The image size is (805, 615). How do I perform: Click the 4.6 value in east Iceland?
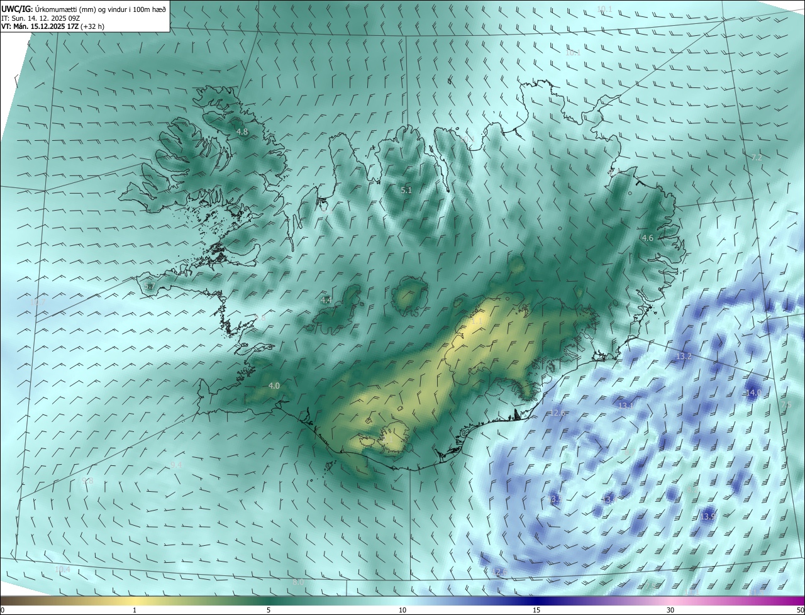pos(647,238)
